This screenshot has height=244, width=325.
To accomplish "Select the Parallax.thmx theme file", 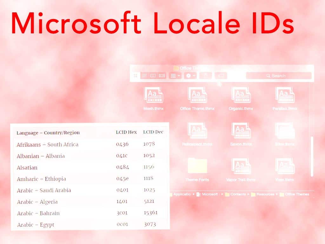I will [x=285, y=95].
